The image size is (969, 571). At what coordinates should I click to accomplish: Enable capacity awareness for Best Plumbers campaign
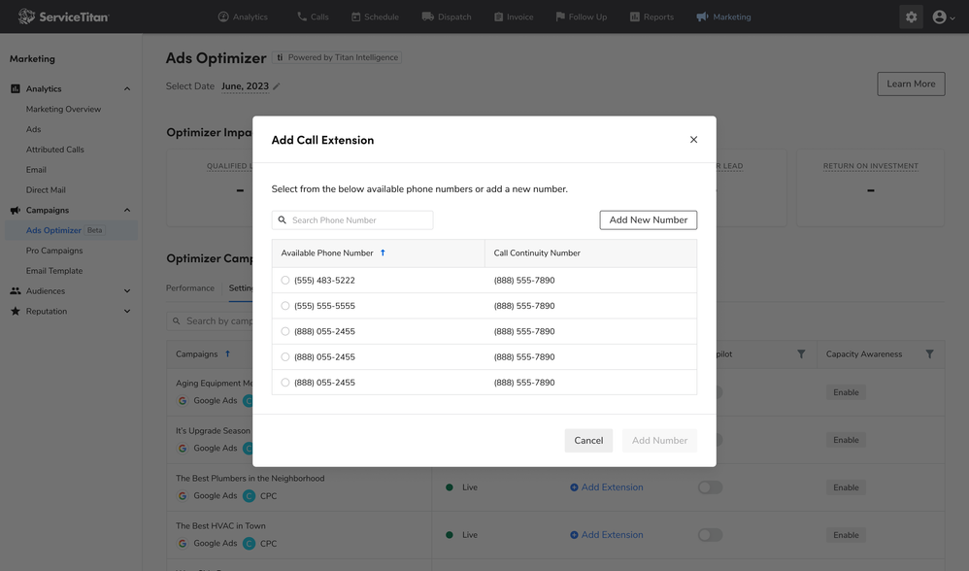pos(846,487)
